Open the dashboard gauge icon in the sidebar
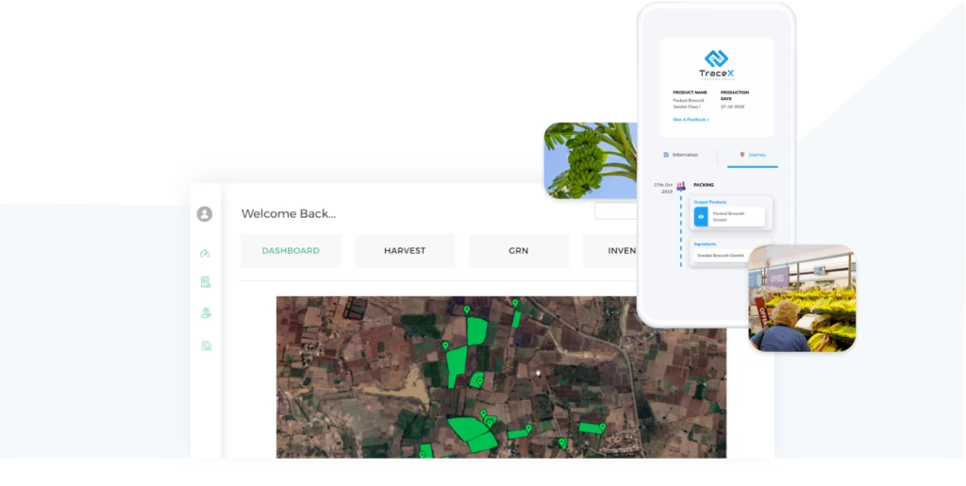The width and height of the screenshot is (966, 486). 205,253
